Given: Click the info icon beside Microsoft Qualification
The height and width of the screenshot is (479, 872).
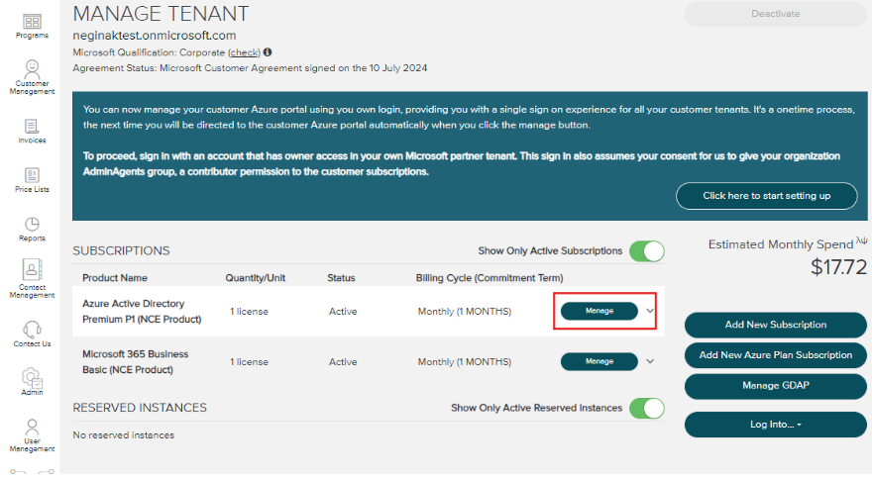Looking at the screenshot, I should 268,52.
